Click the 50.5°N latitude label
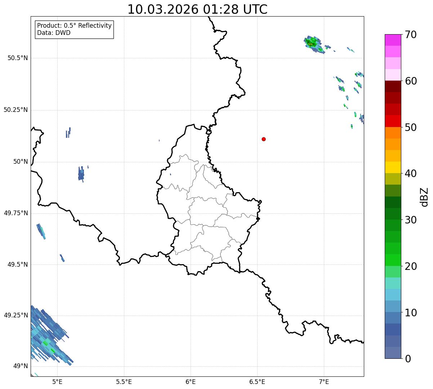This screenshot has height=389, width=433. tap(18, 58)
